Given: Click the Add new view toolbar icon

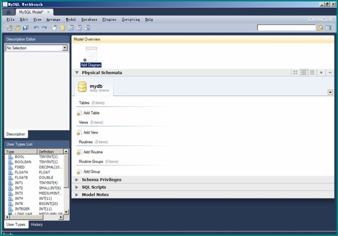Looking at the screenshot, I should [79, 28].
